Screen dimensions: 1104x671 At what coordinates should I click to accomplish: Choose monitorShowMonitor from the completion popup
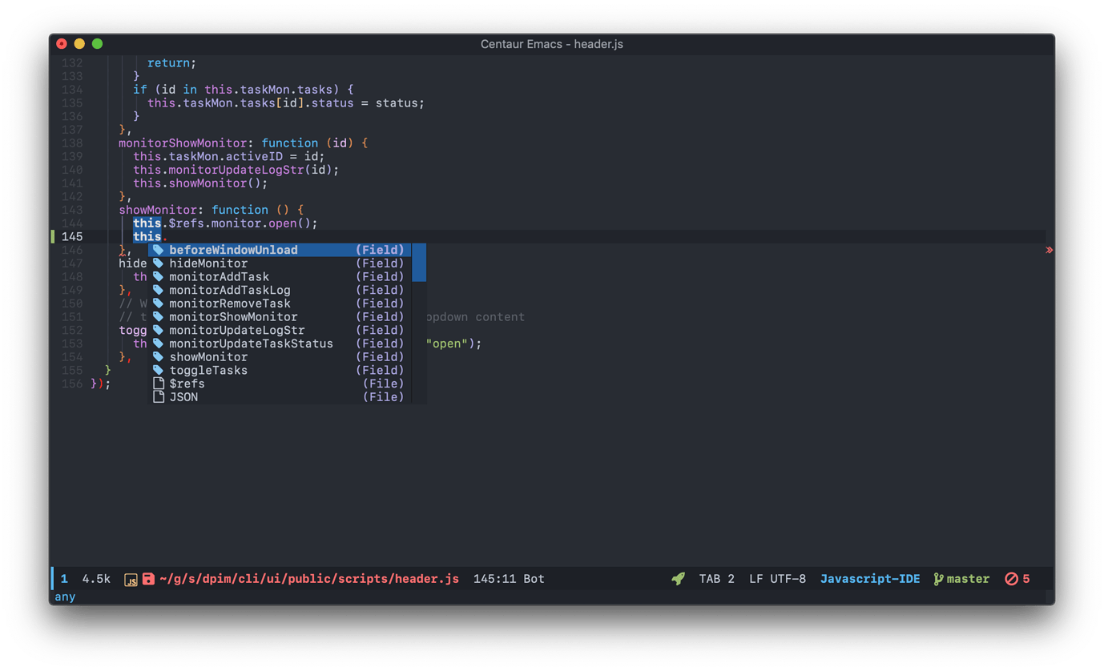tap(233, 316)
